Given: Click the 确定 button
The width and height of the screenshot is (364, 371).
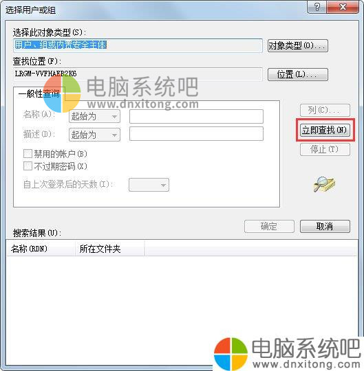Looking at the screenshot, I should (x=269, y=227).
